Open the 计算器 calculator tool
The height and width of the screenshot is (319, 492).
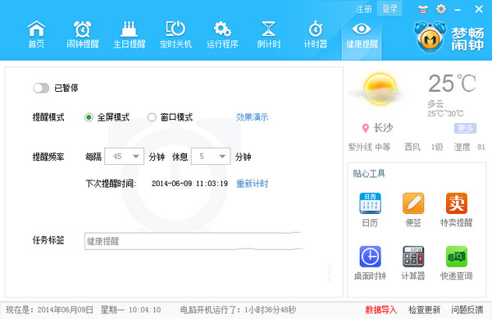413,263
